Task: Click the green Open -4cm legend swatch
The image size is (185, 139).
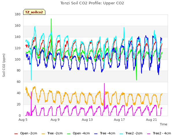Action: pos(69,134)
